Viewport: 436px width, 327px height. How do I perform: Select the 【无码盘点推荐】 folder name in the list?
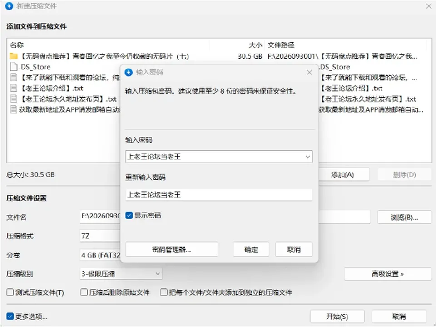104,56
